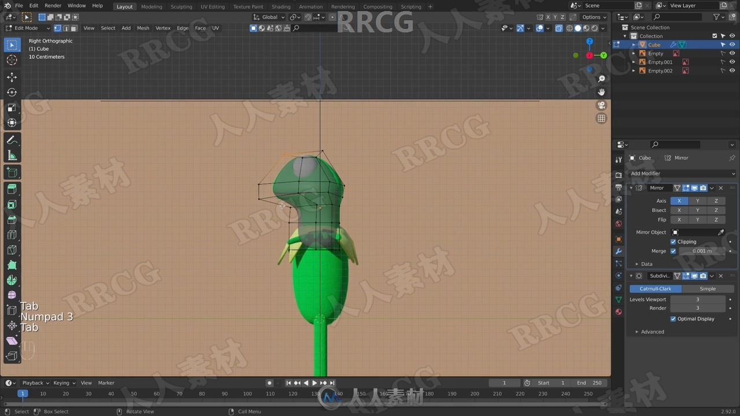
Task: Click the Mirror Object eyedropper
Action: tap(721, 232)
